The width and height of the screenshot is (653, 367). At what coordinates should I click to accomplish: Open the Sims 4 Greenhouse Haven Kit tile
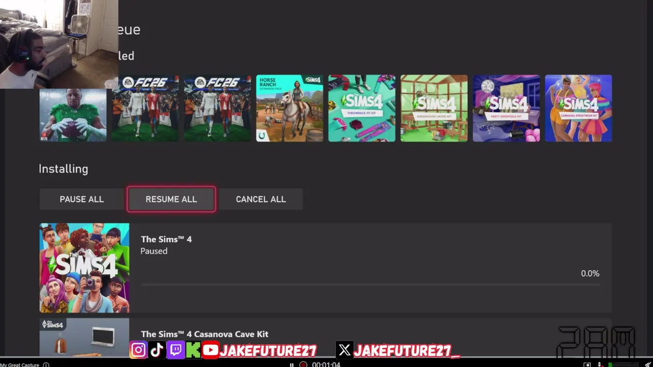[x=434, y=108]
